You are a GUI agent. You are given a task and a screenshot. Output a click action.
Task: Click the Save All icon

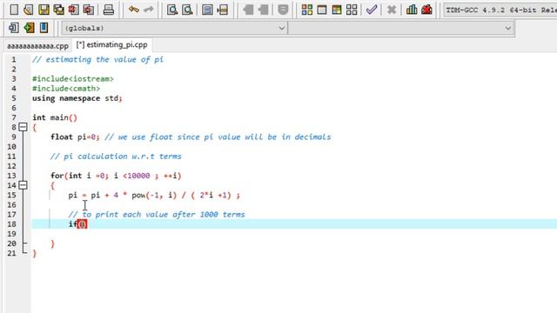pos(58,10)
